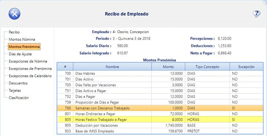Click the blue wrench tools icon
This screenshot has height=136, width=267.
pos(15,14)
